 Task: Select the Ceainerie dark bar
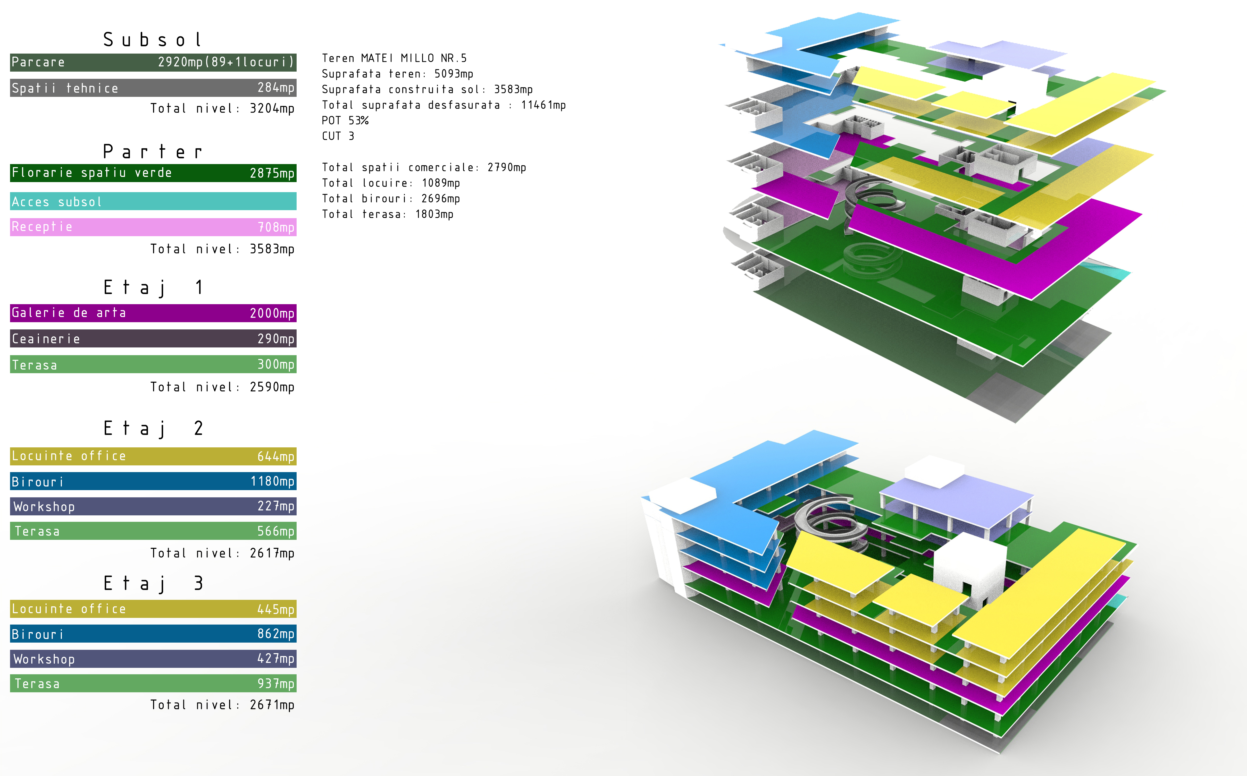pyautogui.click(x=153, y=339)
